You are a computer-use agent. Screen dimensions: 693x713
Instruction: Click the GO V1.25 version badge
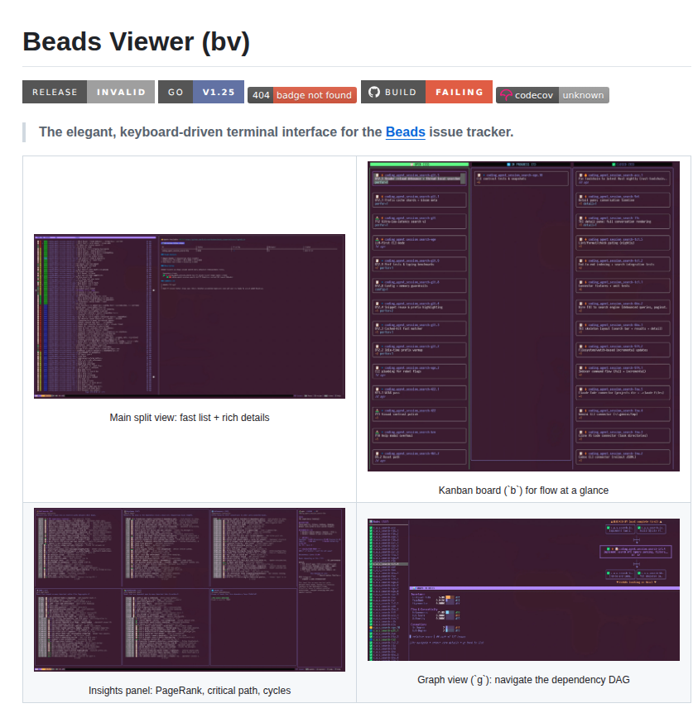coord(201,92)
